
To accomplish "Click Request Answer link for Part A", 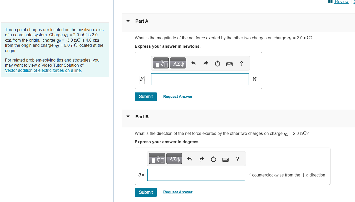I will (178, 97).
